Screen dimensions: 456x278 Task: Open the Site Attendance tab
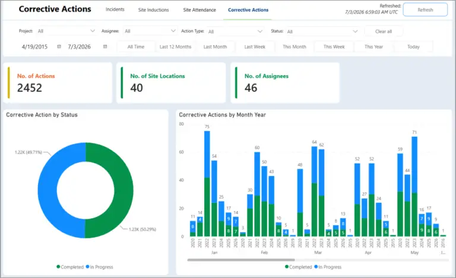[x=199, y=10]
